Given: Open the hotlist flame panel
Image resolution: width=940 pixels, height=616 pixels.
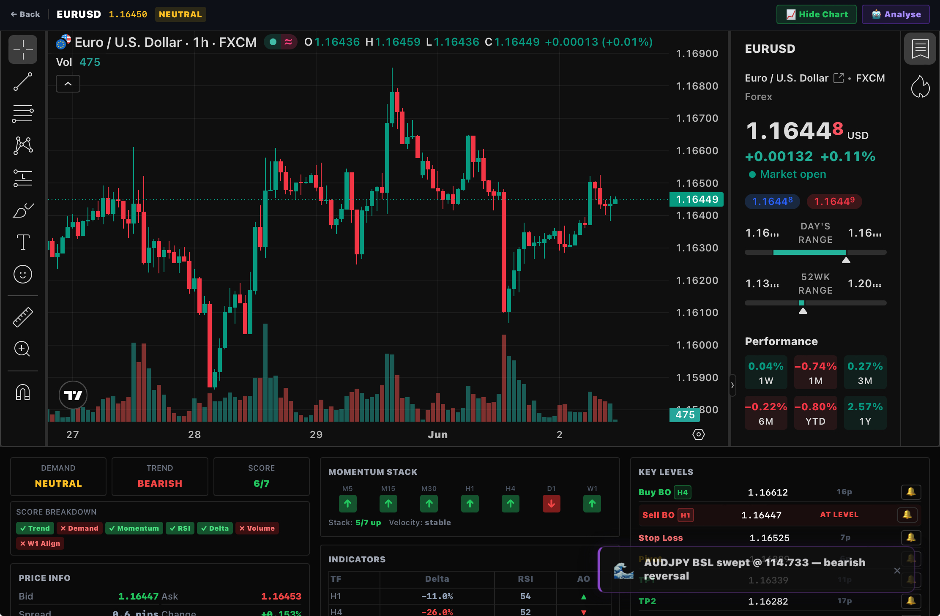Looking at the screenshot, I should pos(920,87).
